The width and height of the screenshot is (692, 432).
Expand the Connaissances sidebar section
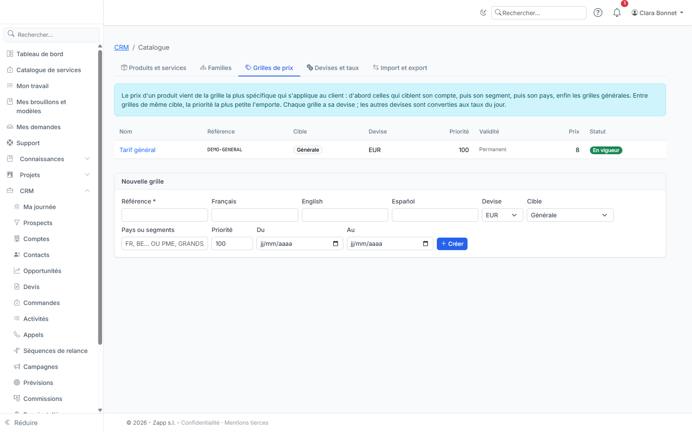coord(48,159)
